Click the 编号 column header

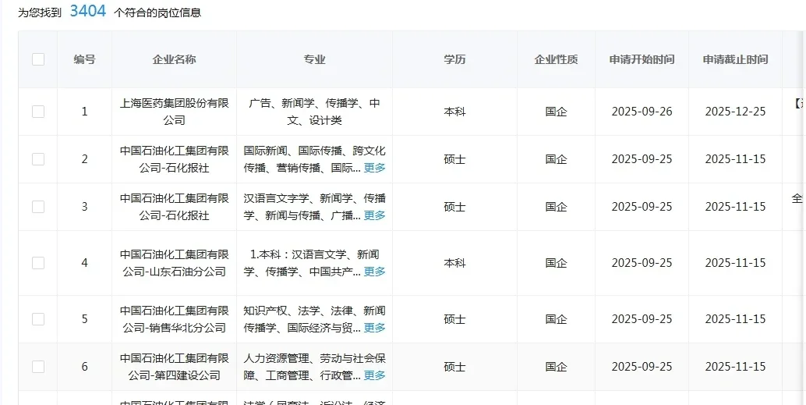(x=84, y=59)
